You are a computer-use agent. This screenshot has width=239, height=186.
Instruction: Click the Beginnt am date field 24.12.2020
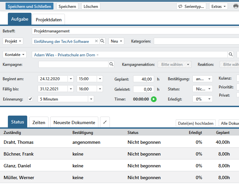tap(52, 79)
